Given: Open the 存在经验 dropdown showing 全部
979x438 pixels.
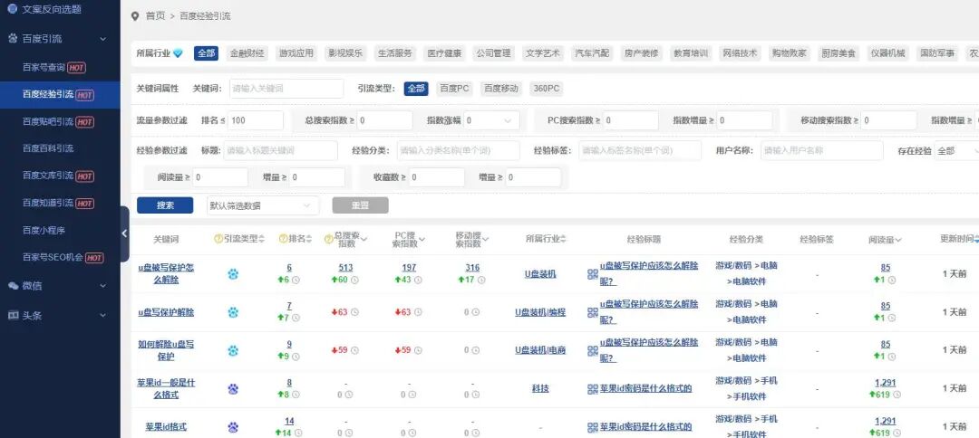Looking at the screenshot, I should (x=956, y=151).
